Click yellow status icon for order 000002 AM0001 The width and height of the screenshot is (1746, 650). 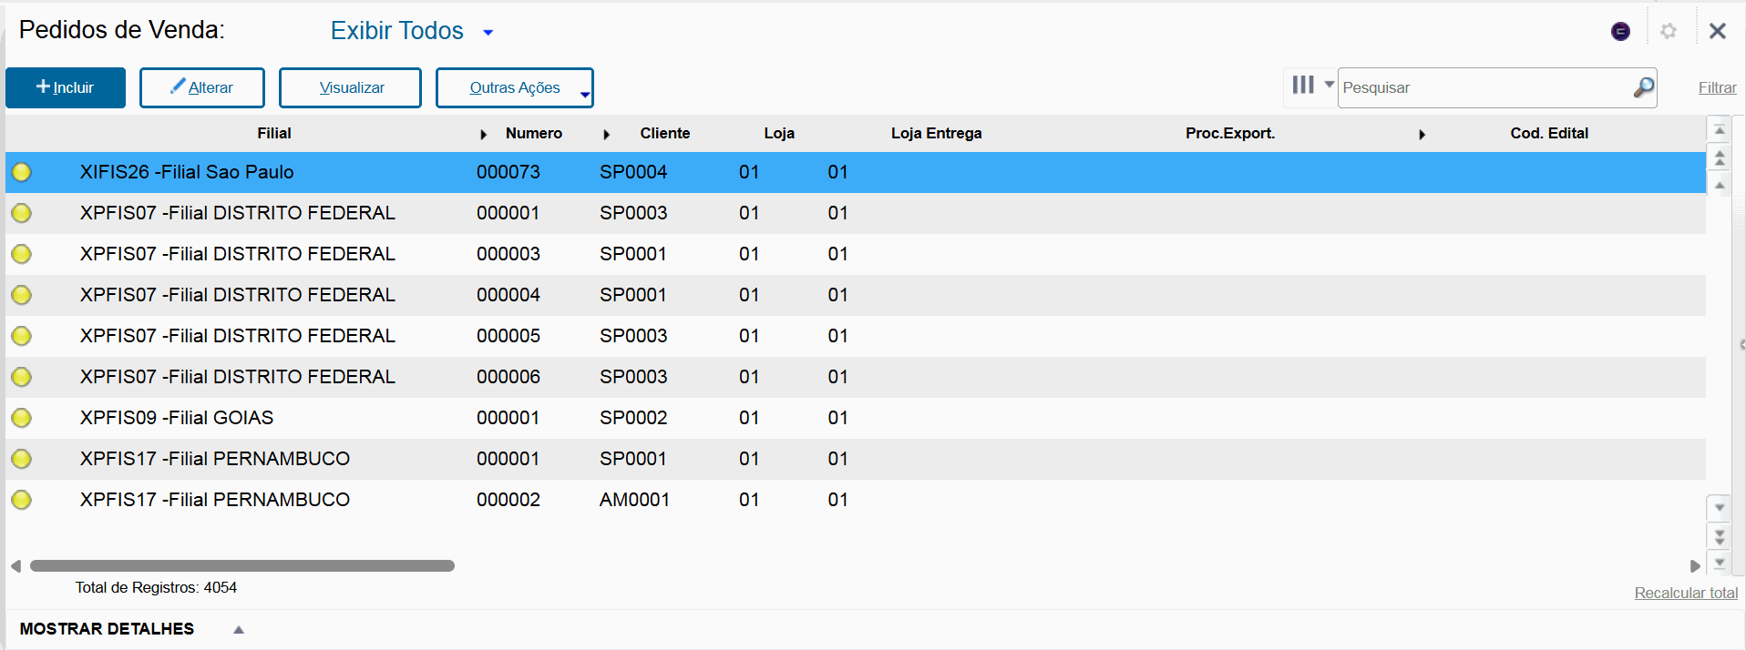(22, 500)
